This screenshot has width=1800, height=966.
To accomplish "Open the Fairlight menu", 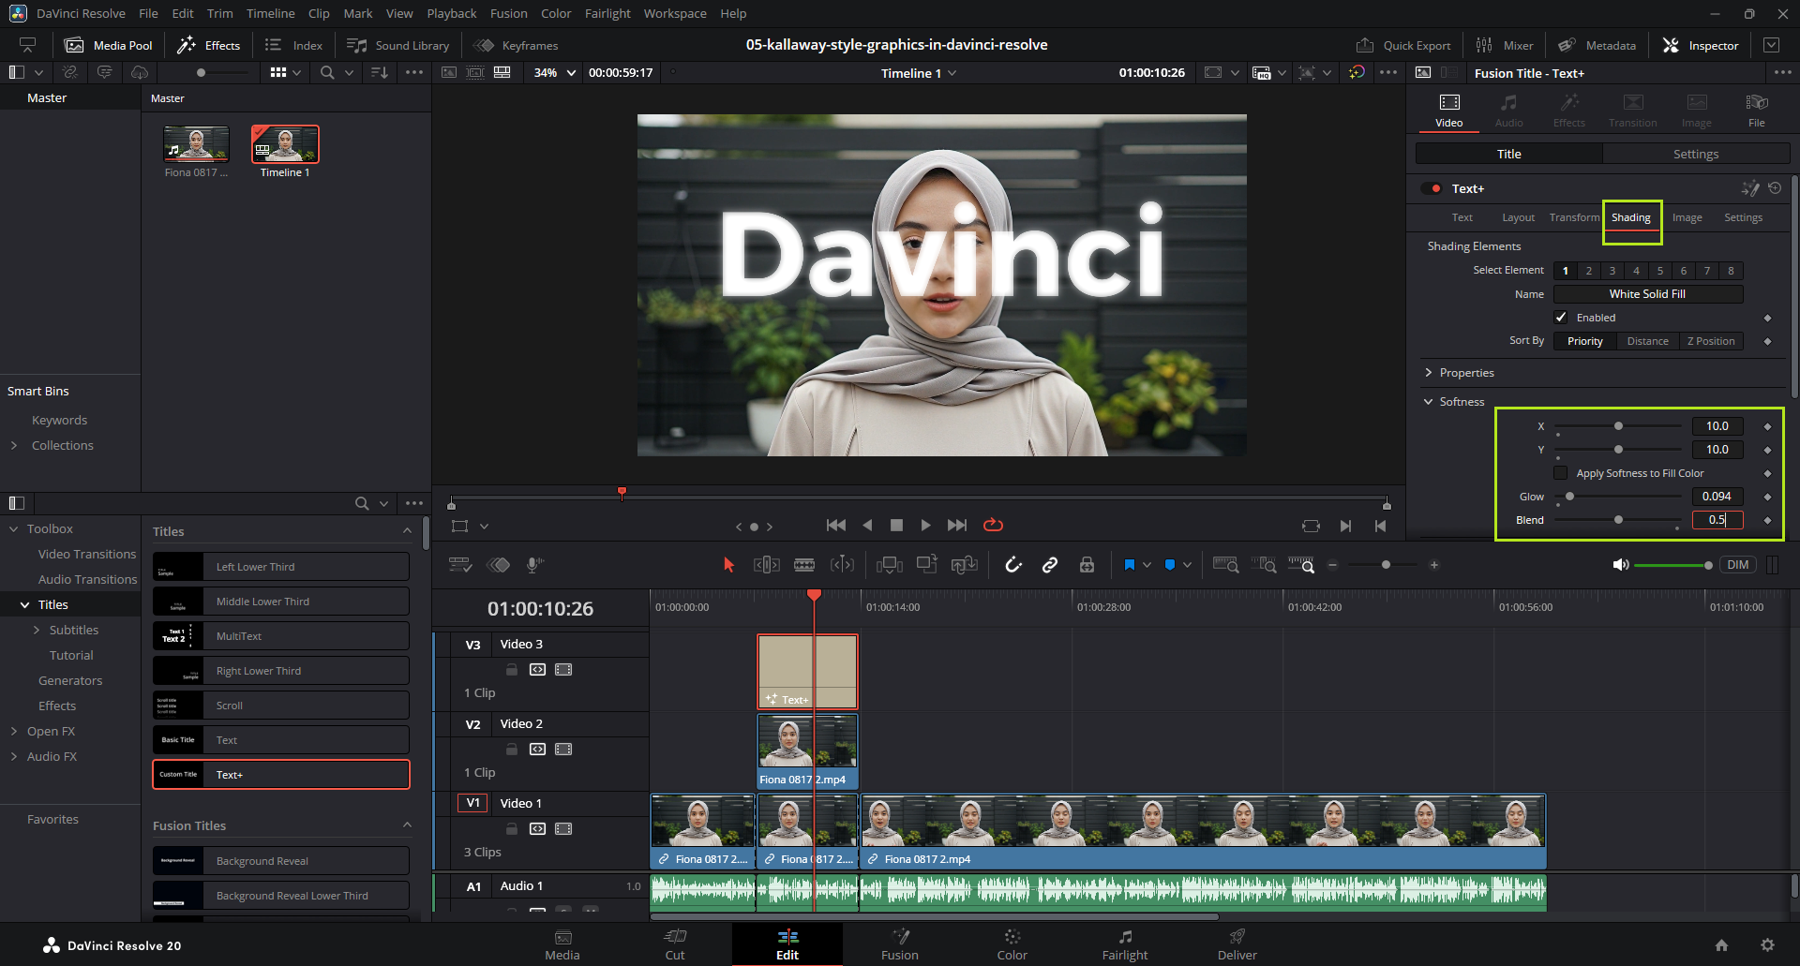I will click(x=607, y=13).
